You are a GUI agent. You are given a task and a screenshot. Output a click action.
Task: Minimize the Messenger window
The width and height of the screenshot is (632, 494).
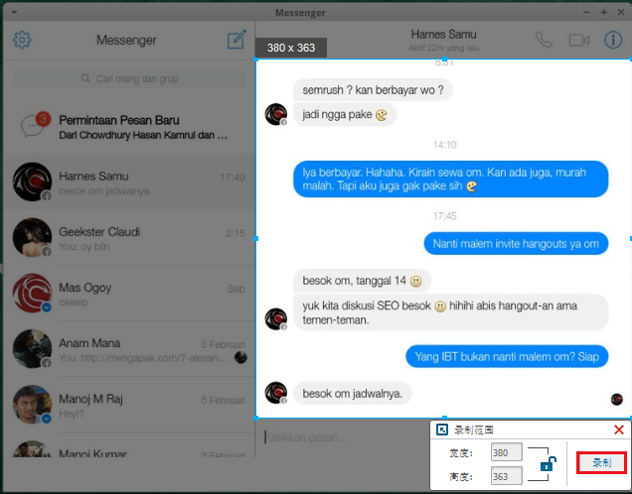coord(586,13)
